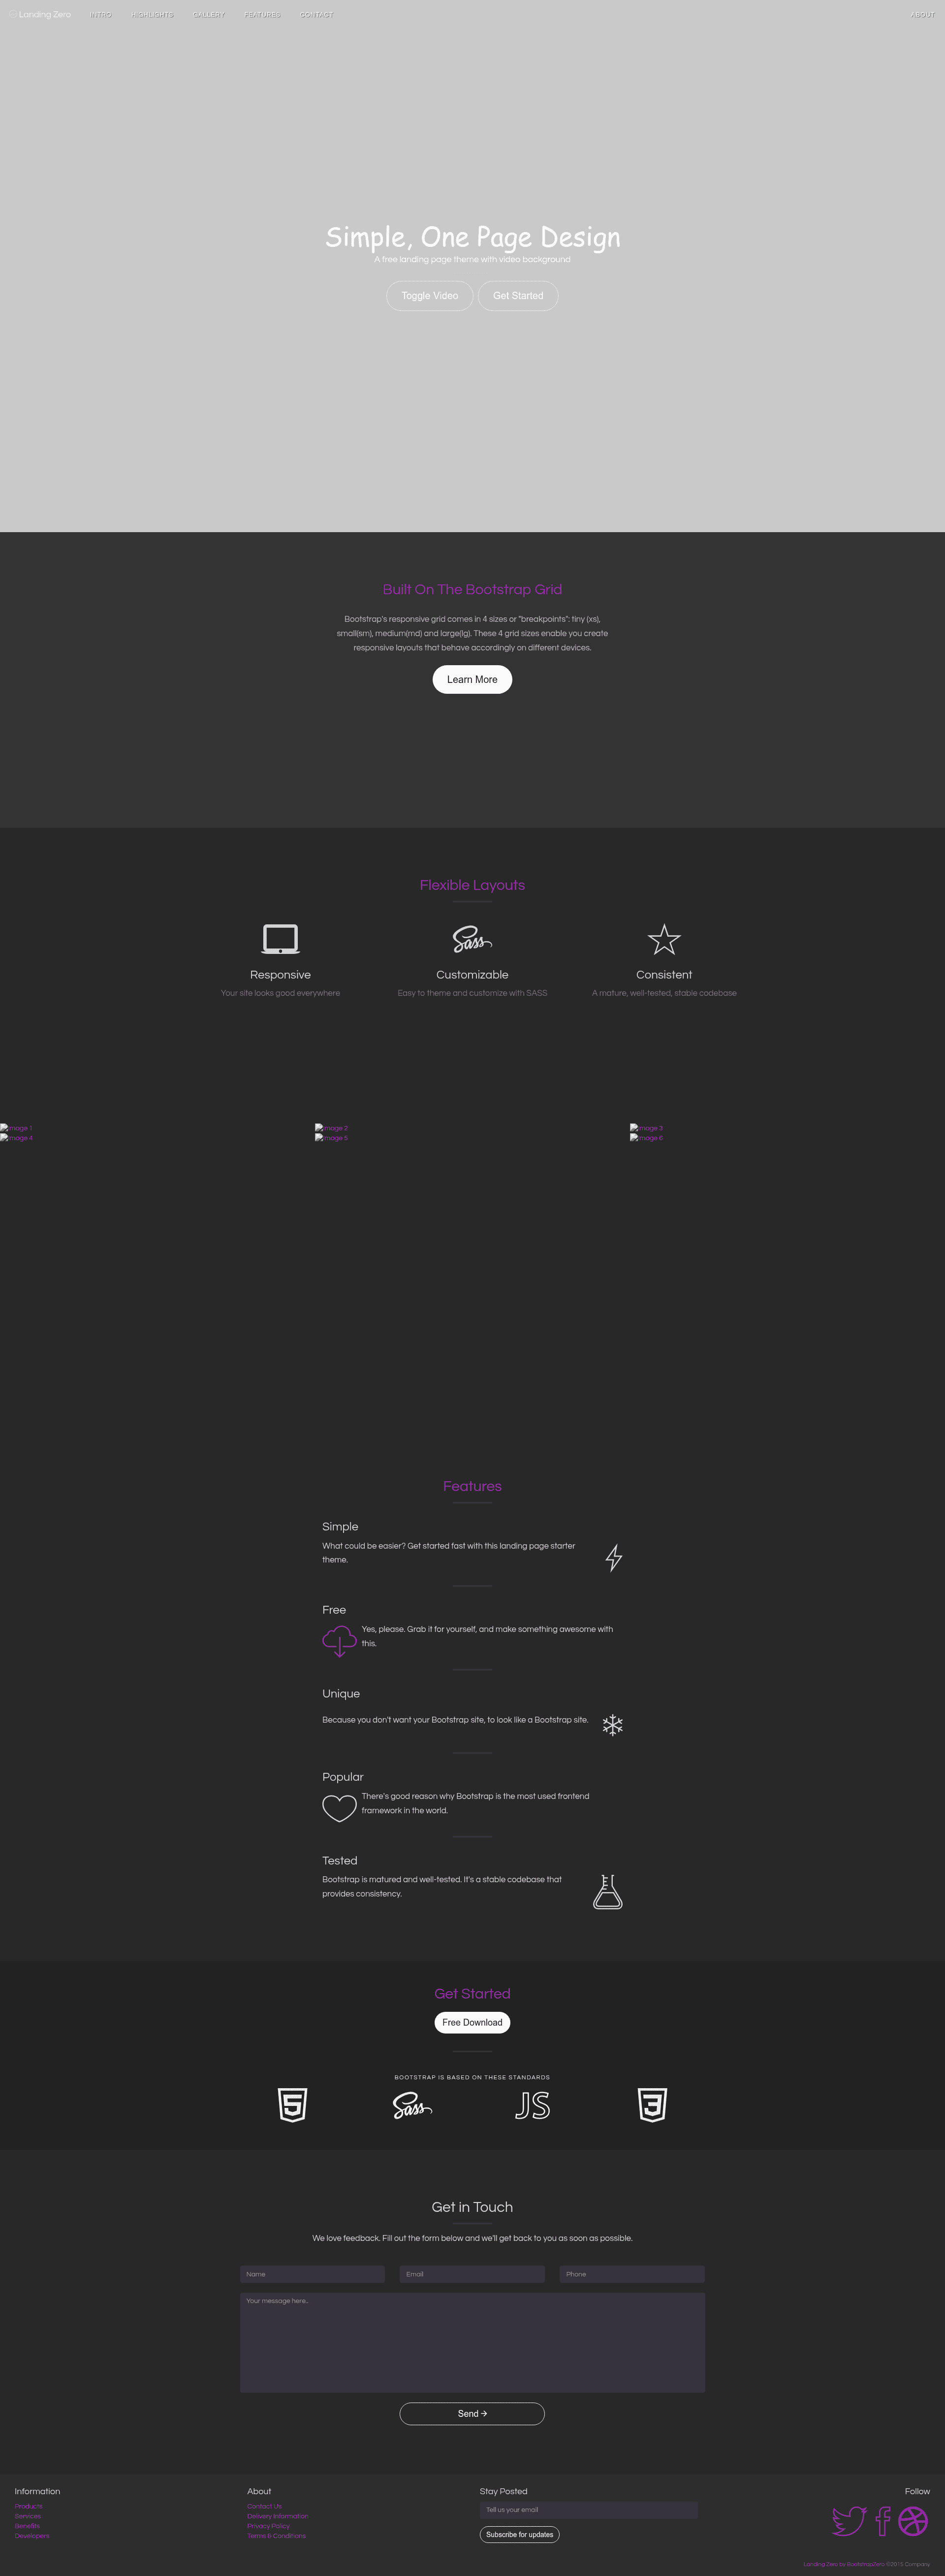Click the 'Simple, One Page Design' headline
Image resolution: width=945 pixels, height=2576 pixels.
(x=472, y=237)
